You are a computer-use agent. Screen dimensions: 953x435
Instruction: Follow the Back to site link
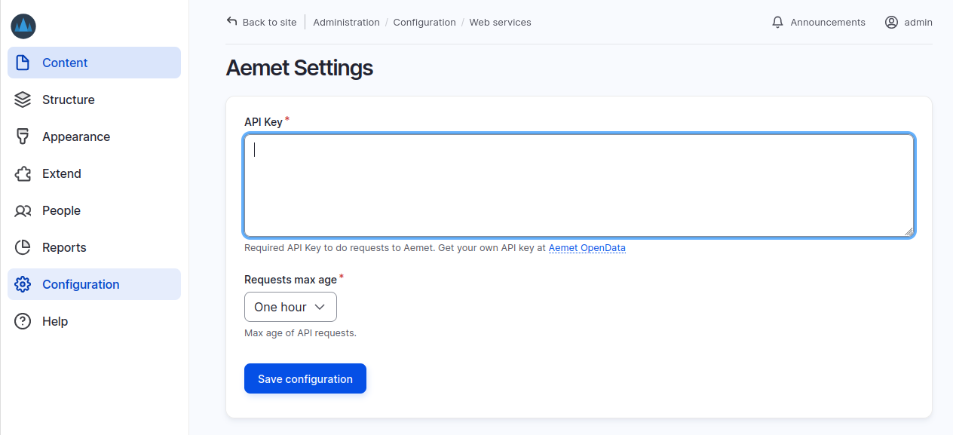(x=262, y=22)
